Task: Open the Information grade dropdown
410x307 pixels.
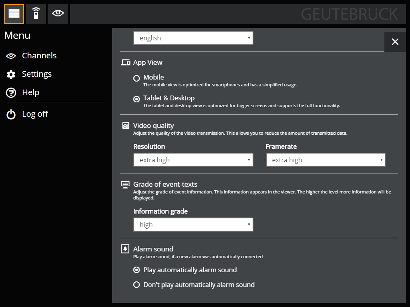Action: 193,225
